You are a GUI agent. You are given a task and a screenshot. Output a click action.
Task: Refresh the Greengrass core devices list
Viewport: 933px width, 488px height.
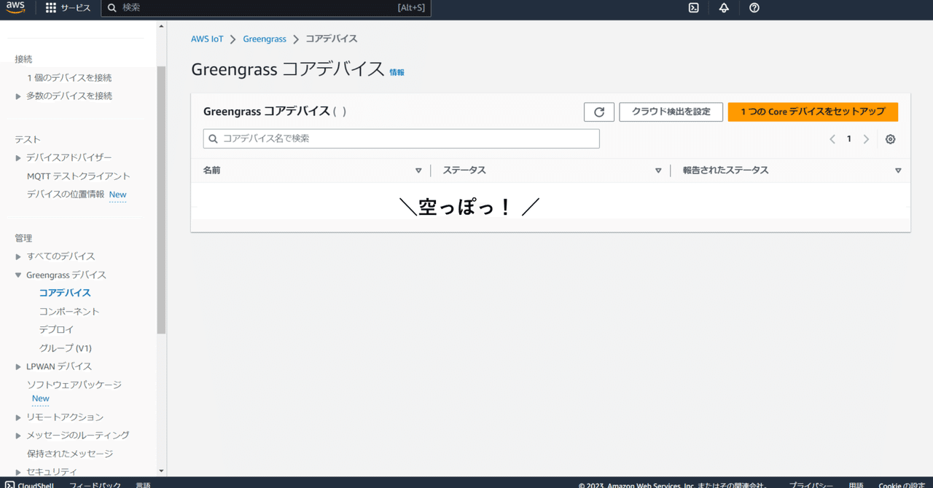598,111
